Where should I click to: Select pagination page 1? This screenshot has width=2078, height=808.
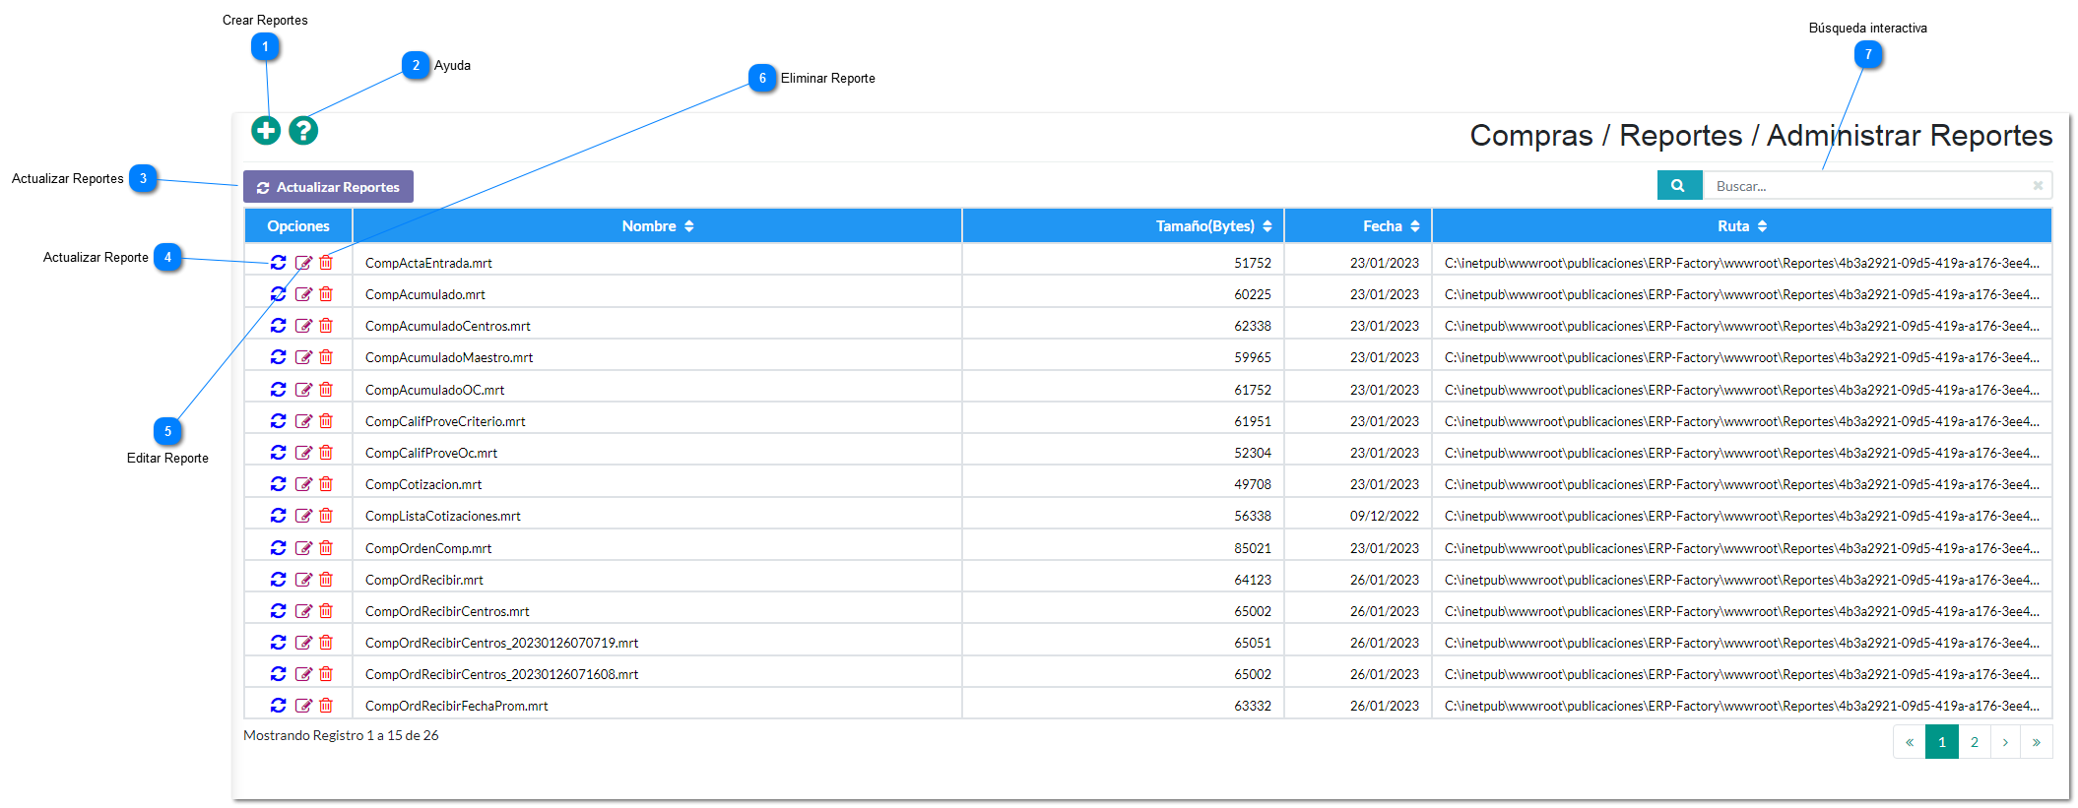1942,742
